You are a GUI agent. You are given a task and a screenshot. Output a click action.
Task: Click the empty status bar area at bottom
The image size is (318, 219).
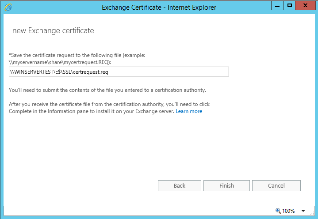(133, 211)
